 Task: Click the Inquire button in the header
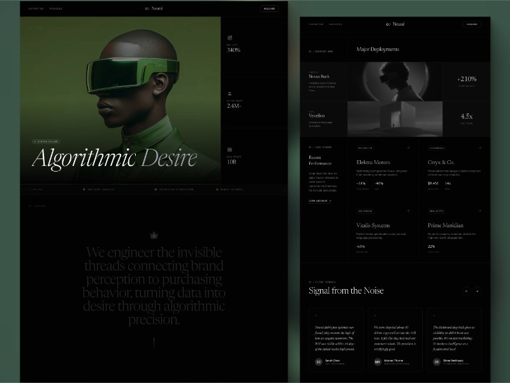pos(268,9)
